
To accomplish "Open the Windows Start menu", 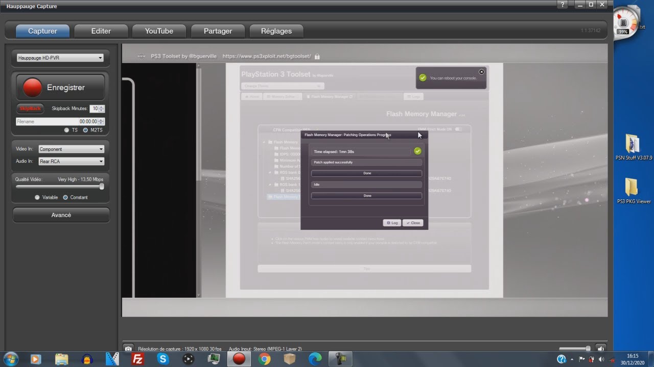I will (10, 359).
